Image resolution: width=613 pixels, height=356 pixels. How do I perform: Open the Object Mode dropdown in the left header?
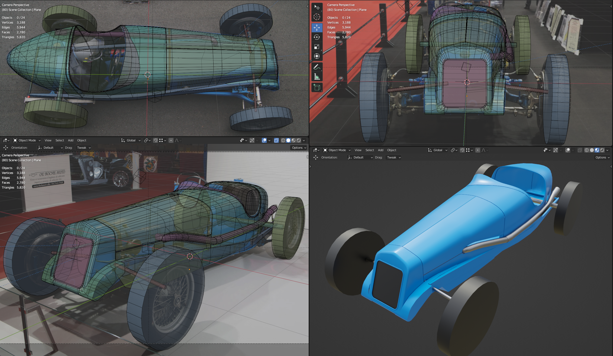click(x=27, y=140)
